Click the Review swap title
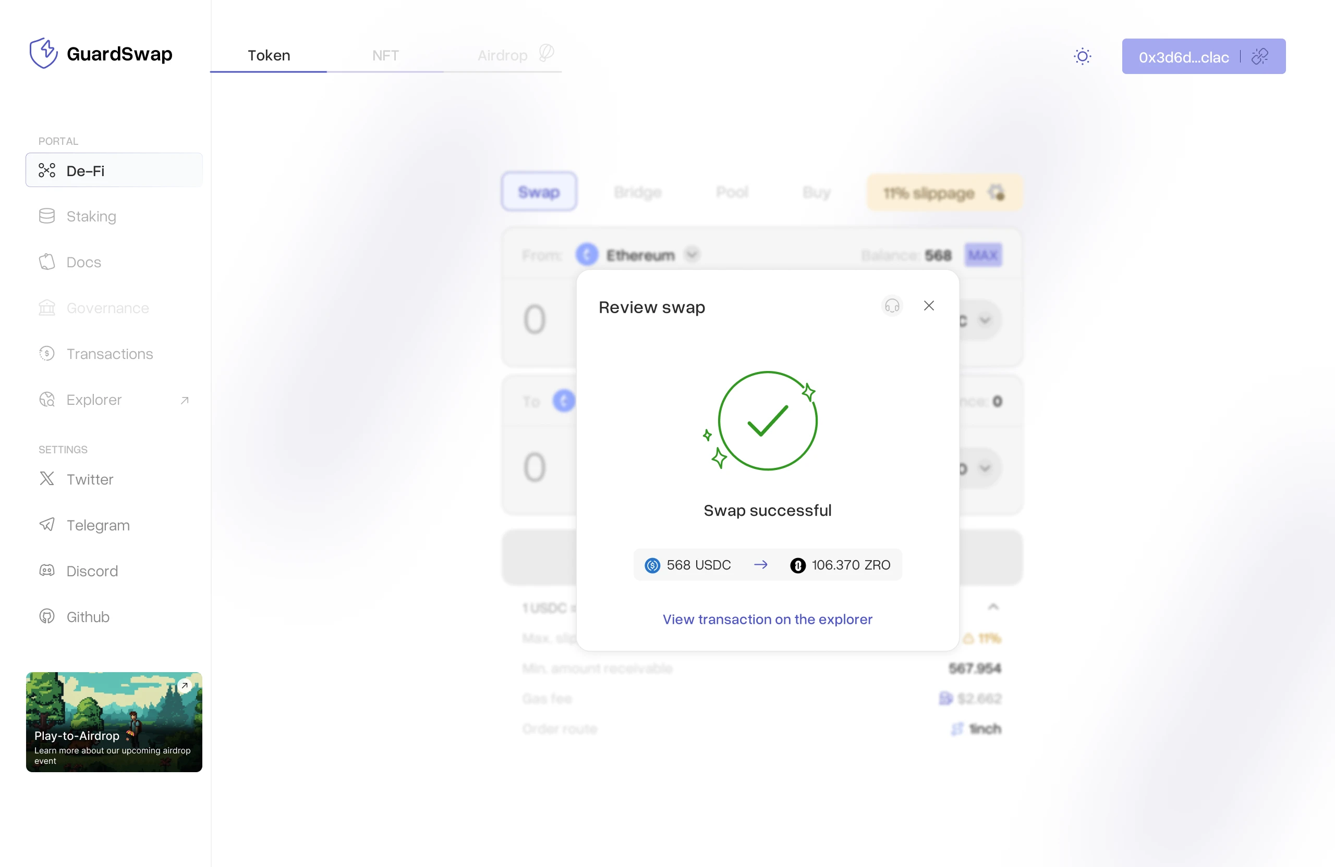The height and width of the screenshot is (867, 1335). click(652, 307)
